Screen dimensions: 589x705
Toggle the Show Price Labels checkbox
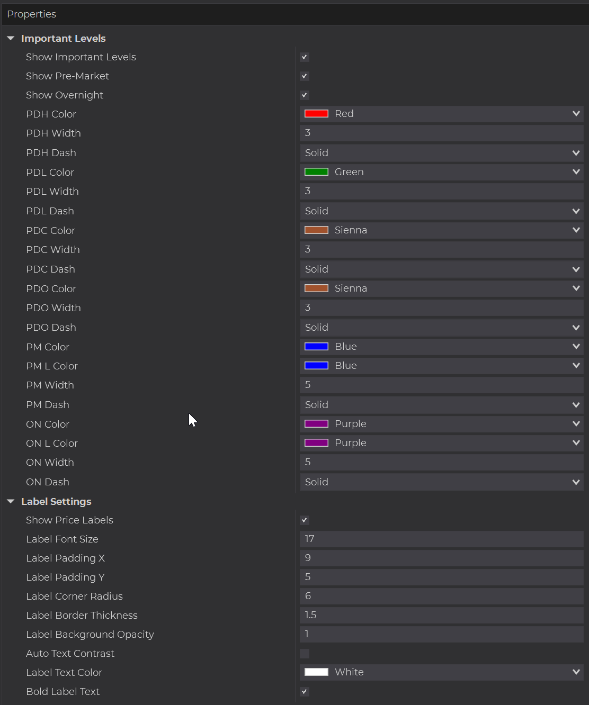pyautogui.click(x=305, y=520)
